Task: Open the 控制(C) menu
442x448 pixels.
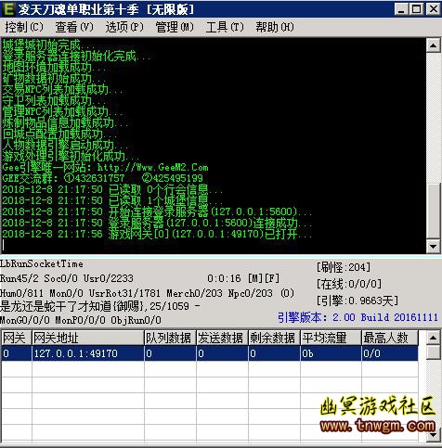Action: point(24,27)
